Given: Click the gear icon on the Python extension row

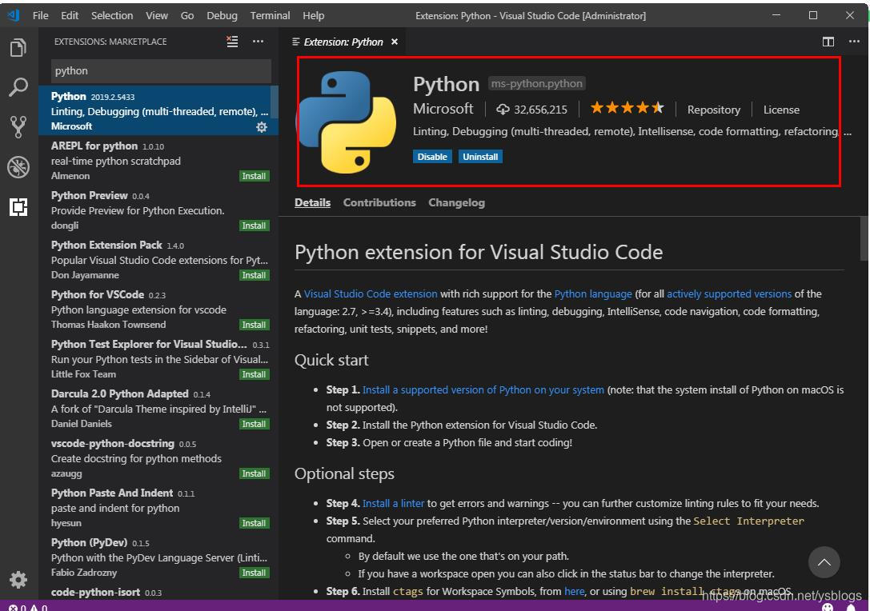Looking at the screenshot, I should click(262, 127).
